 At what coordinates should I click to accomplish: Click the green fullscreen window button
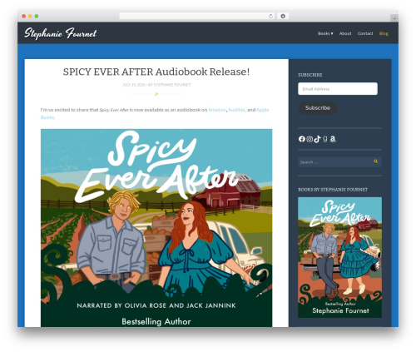pos(37,16)
